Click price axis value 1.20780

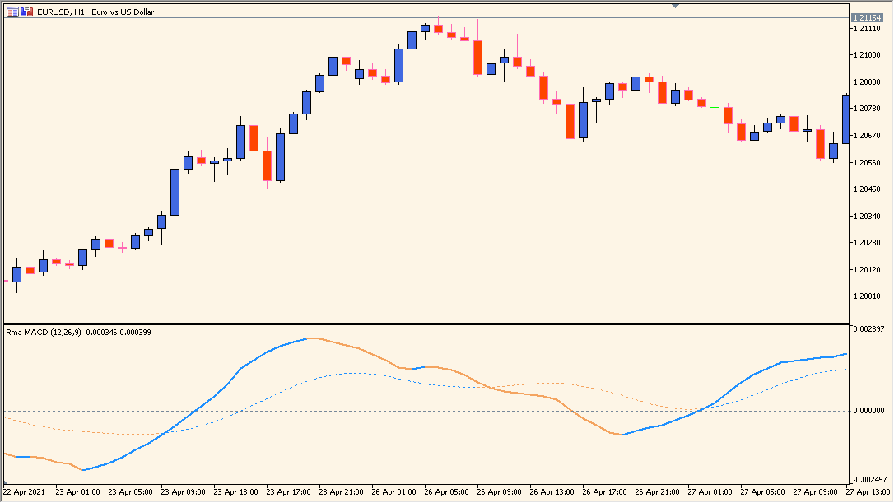pyautogui.click(x=867, y=109)
